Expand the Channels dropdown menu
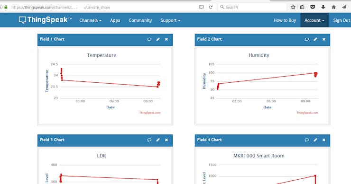Screen dimensions: 351x184 [x=90, y=20]
